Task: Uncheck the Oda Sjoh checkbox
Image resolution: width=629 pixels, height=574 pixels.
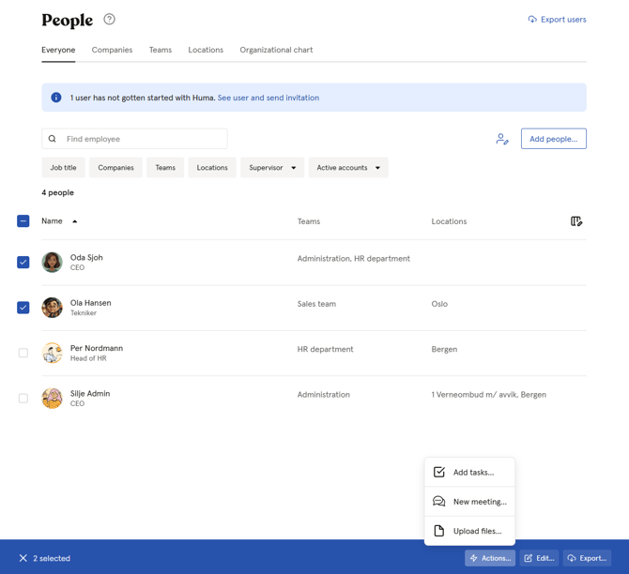Action: point(23,263)
